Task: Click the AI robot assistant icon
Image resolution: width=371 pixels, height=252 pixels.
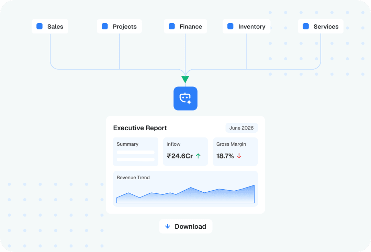Action: [x=185, y=98]
